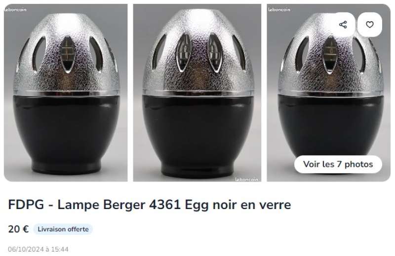Viewport: 395px width, 256px height.
Task: Click the words 'noir en verre' in the title
Action: pos(252,205)
